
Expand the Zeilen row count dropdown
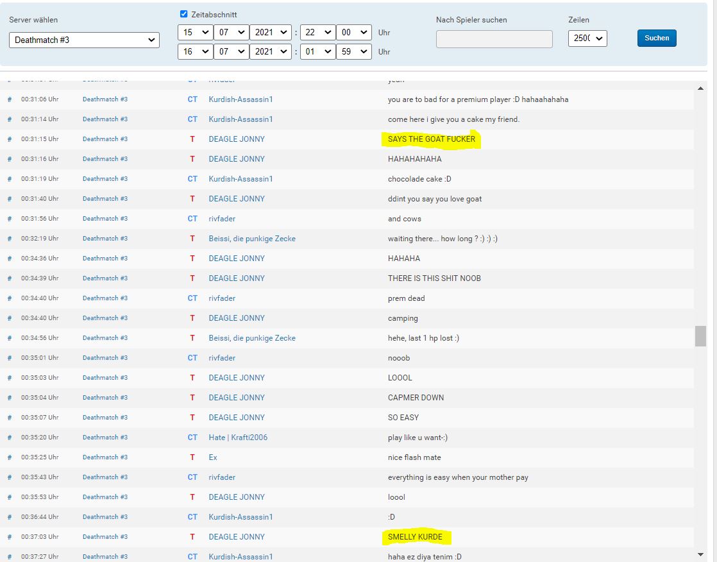[x=587, y=38]
